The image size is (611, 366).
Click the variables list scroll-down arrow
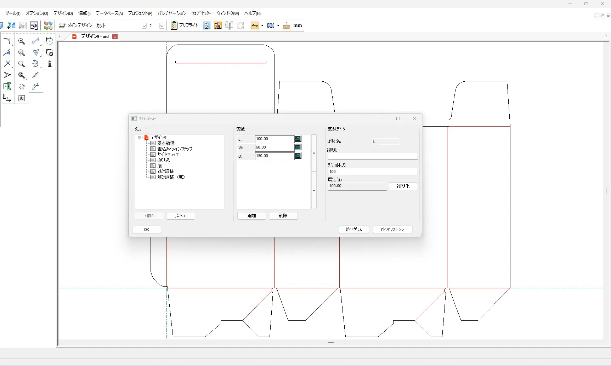314,191
